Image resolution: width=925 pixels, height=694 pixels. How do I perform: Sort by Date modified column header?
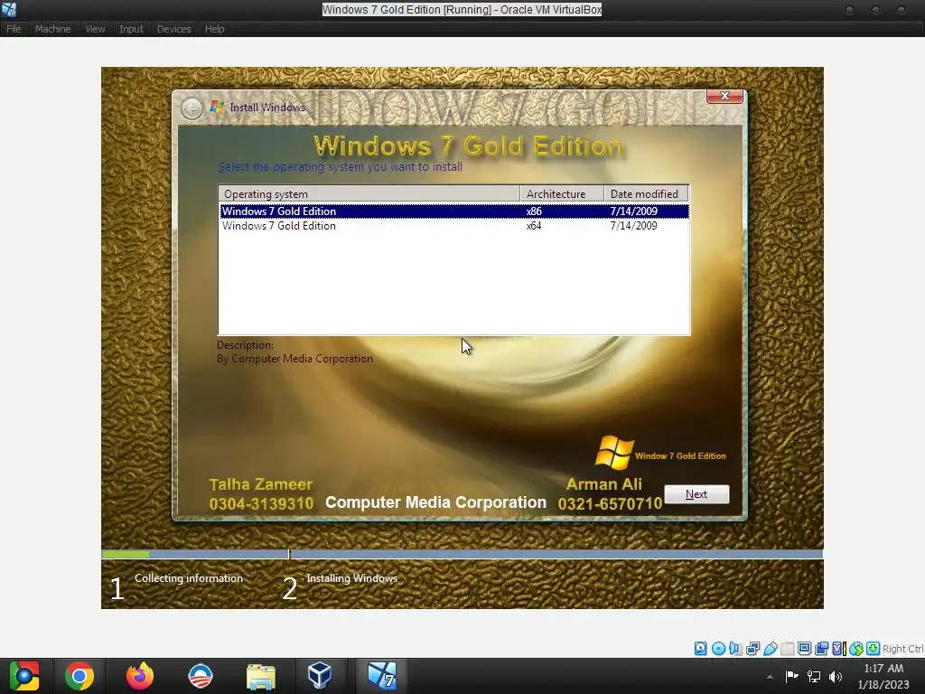(646, 193)
